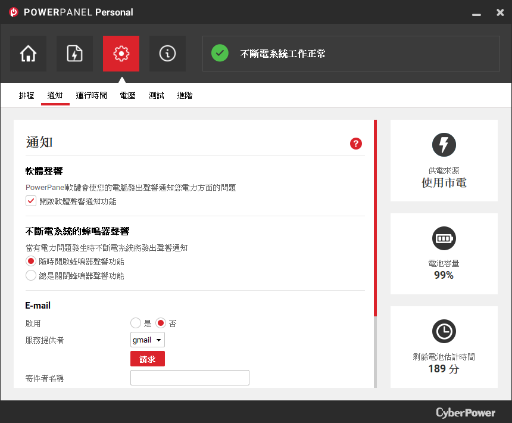
Task: Open the information about icon
Action: pyautogui.click(x=167, y=54)
